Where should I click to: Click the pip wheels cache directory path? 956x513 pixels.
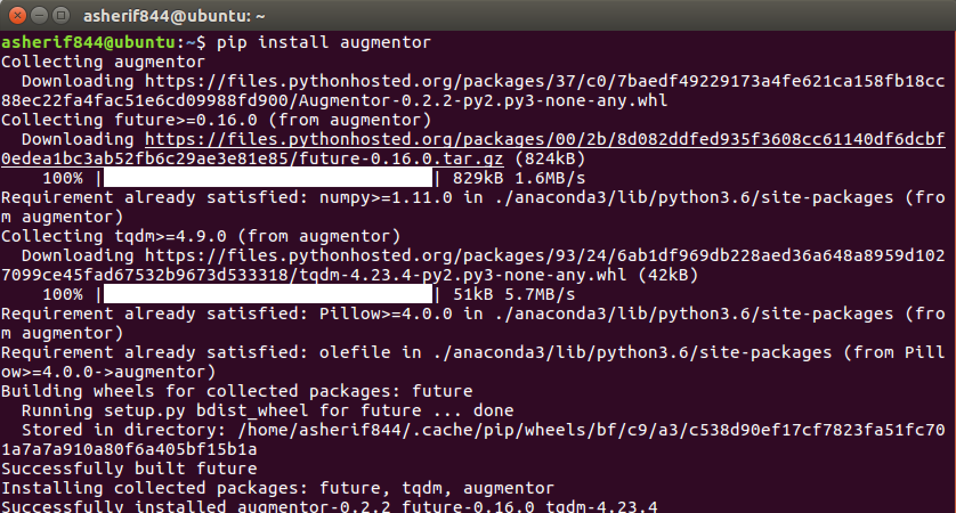[473, 439]
